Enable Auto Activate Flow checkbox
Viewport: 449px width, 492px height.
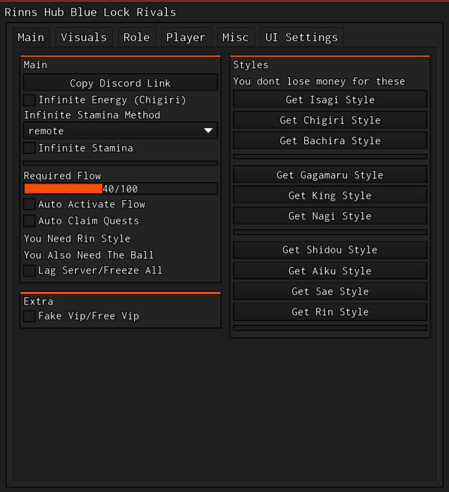click(30, 205)
